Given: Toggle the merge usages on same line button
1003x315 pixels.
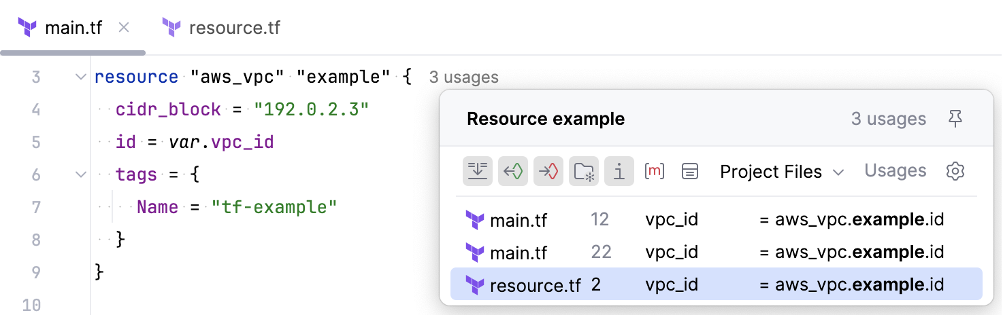Looking at the screenshot, I should (x=478, y=171).
